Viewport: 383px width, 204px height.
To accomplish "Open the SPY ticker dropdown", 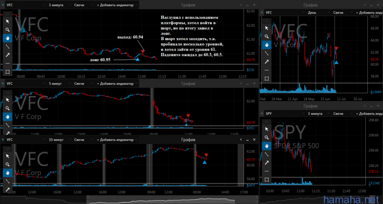I will click(x=284, y=114).
